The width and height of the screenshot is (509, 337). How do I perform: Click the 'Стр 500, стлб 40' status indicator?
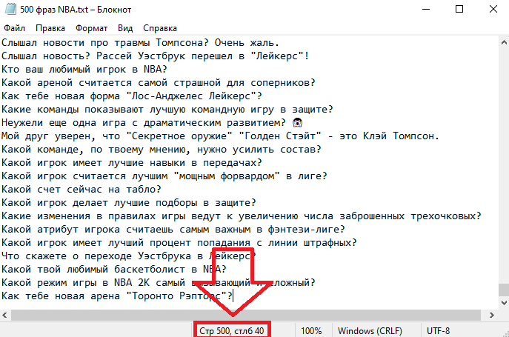(232, 330)
